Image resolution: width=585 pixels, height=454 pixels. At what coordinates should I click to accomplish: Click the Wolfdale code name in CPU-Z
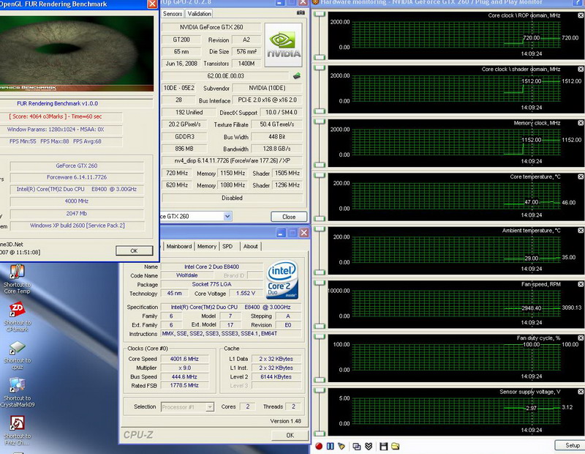tap(187, 275)
